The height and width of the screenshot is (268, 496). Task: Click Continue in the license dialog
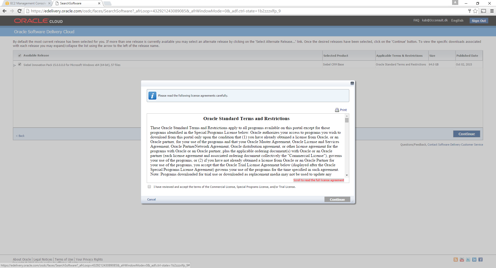(x=337, y=199)
